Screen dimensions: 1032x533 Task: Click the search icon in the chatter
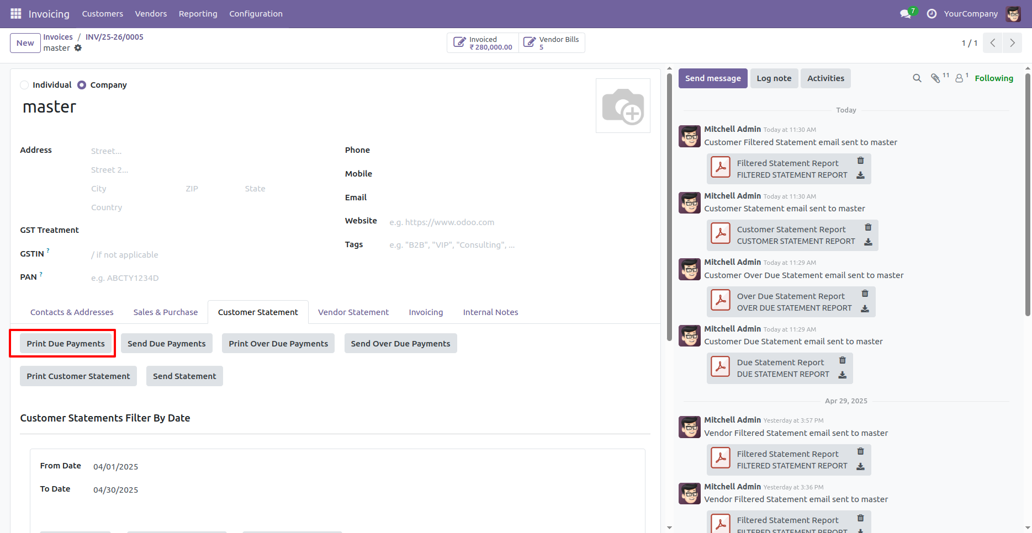point(917,78)
